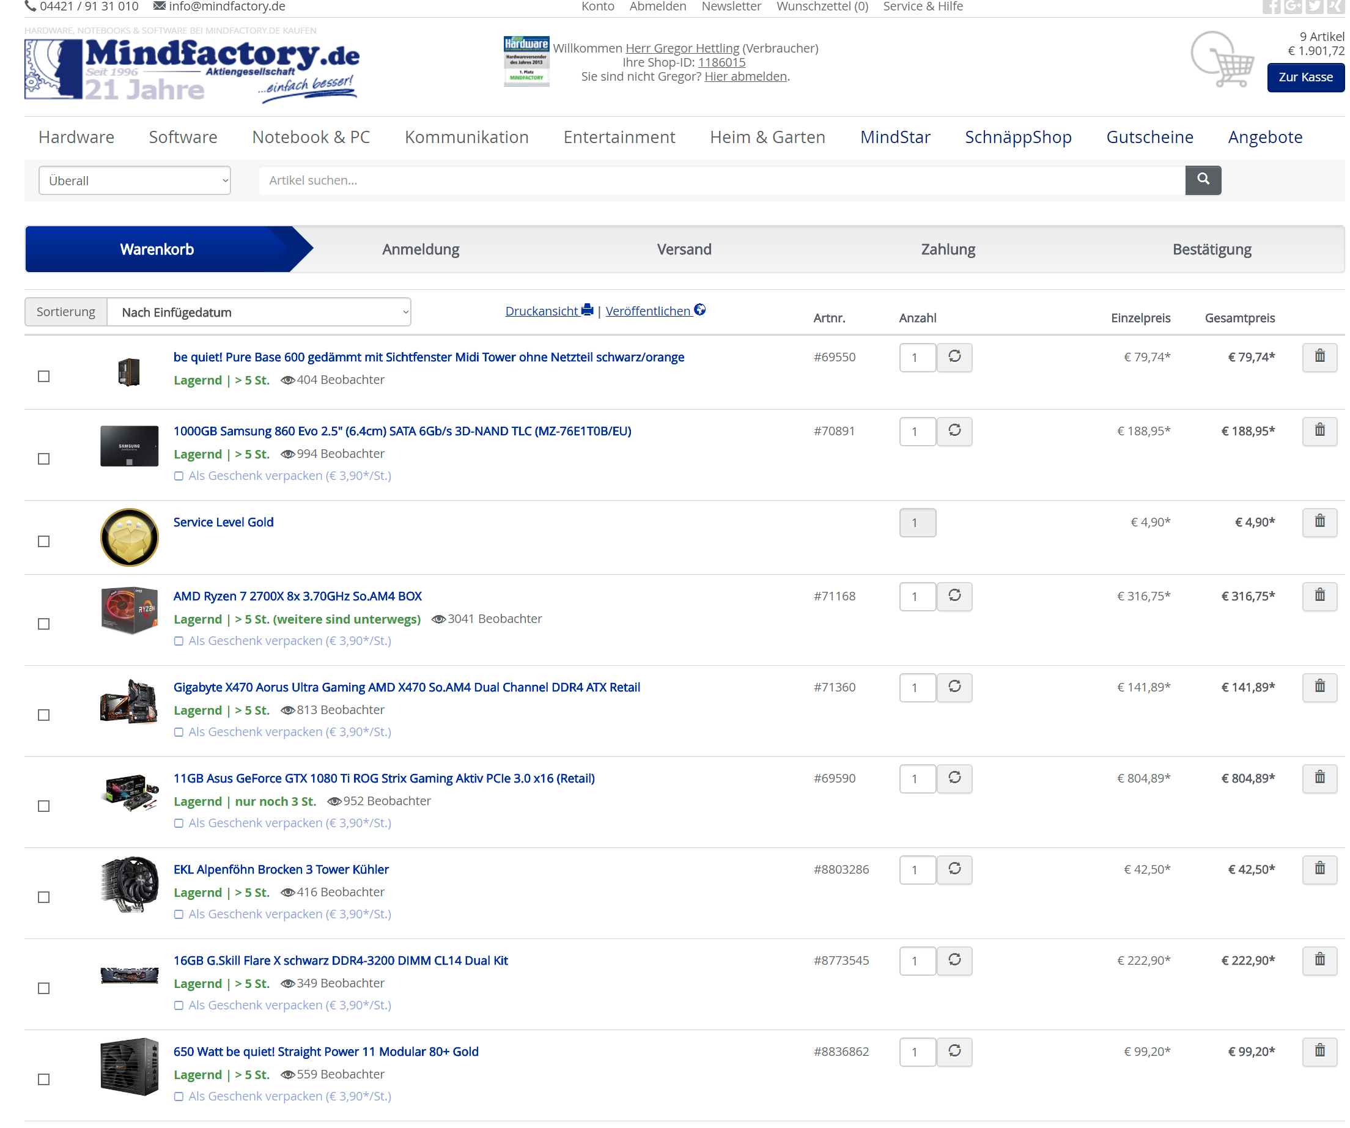Open the Software menu
Image resolution: width=1350 pixels, height=1128 pixels.
pos(183,137)
